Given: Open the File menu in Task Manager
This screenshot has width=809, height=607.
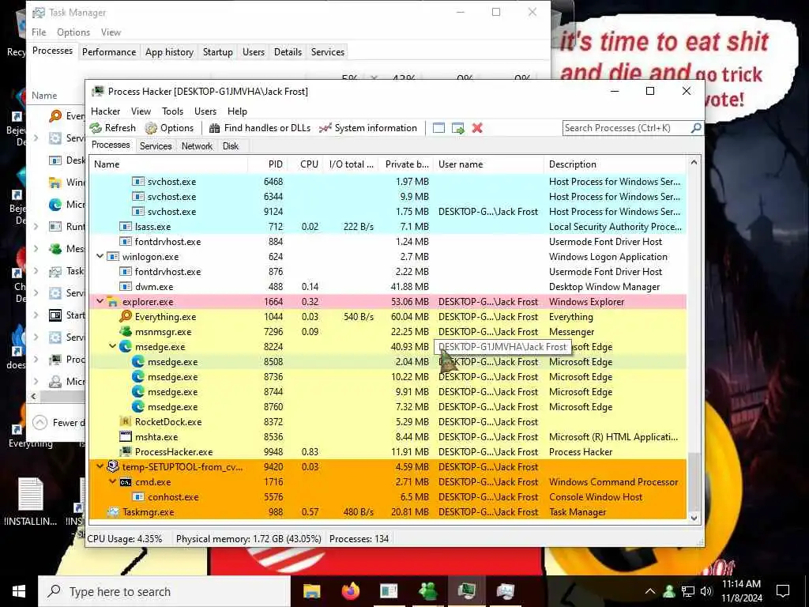Looking at the screenshot, I should (x=39, y=32).
